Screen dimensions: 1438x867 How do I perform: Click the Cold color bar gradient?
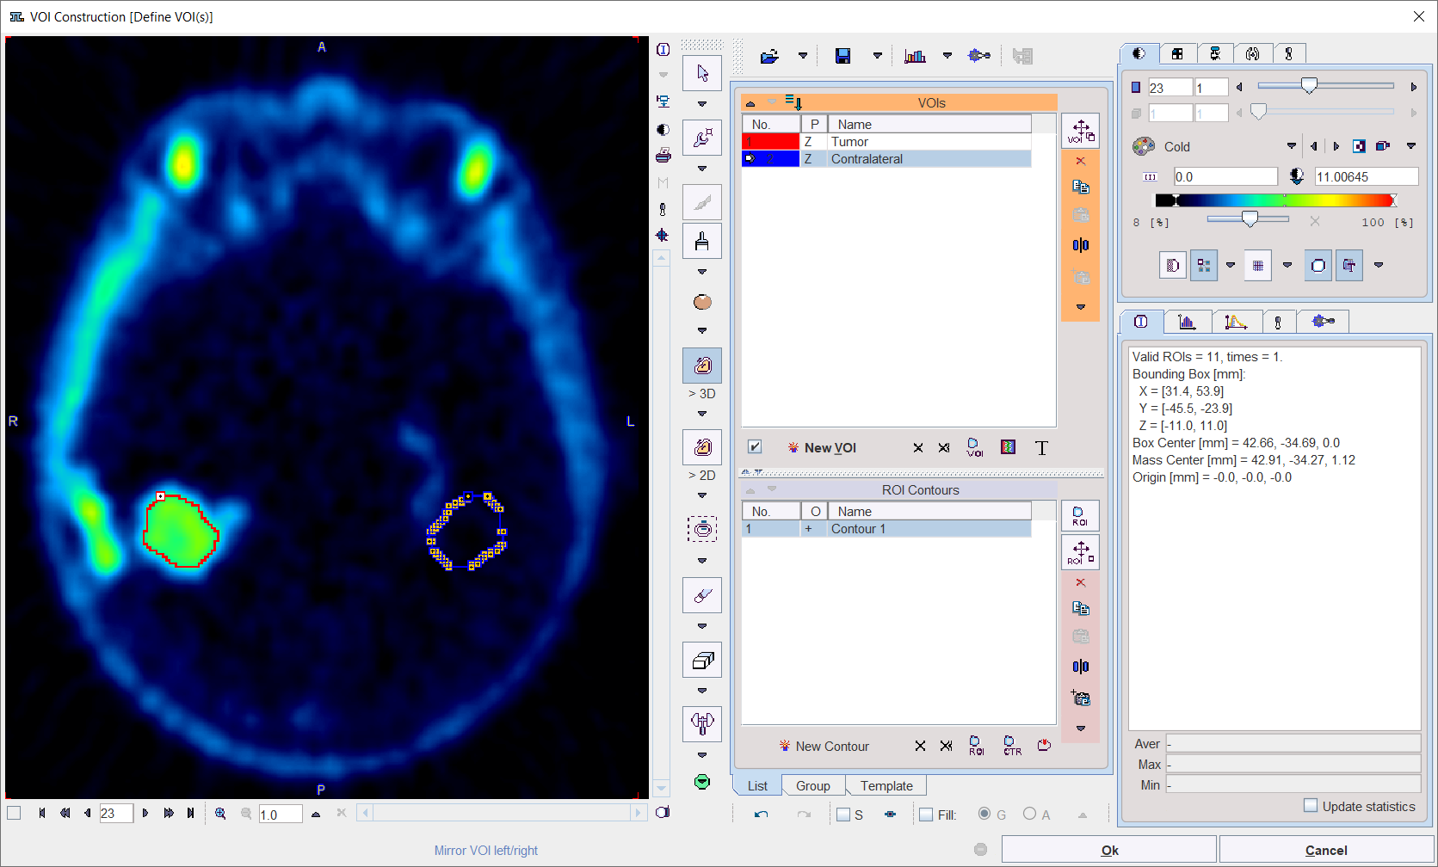pos(1275,200)
